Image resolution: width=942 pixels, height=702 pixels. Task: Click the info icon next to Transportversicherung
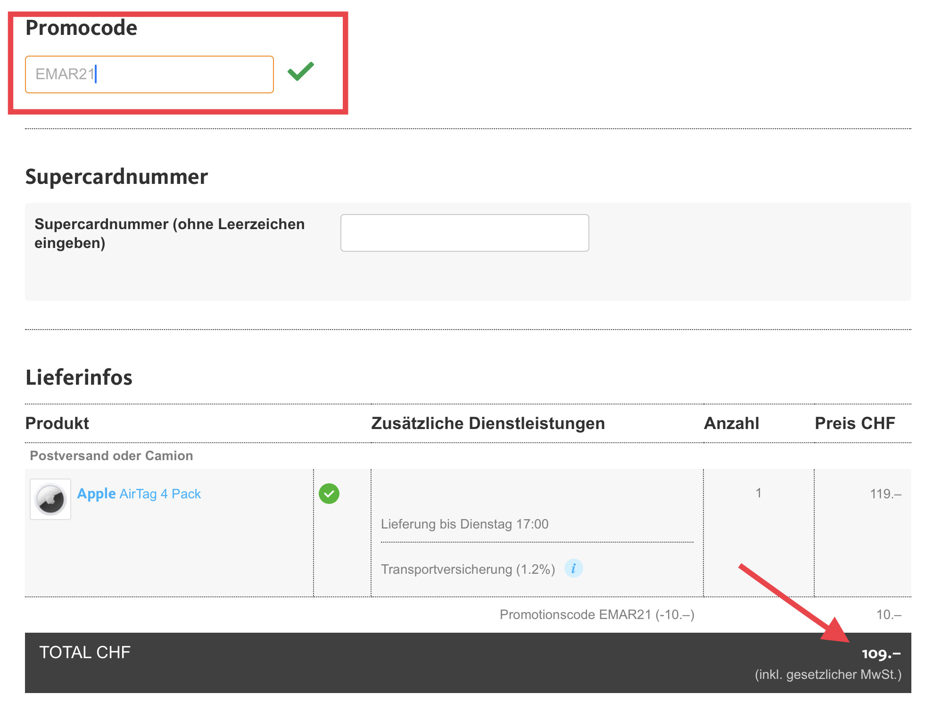(573, 569)
